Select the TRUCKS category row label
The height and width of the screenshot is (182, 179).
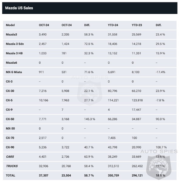coord(12,166)
